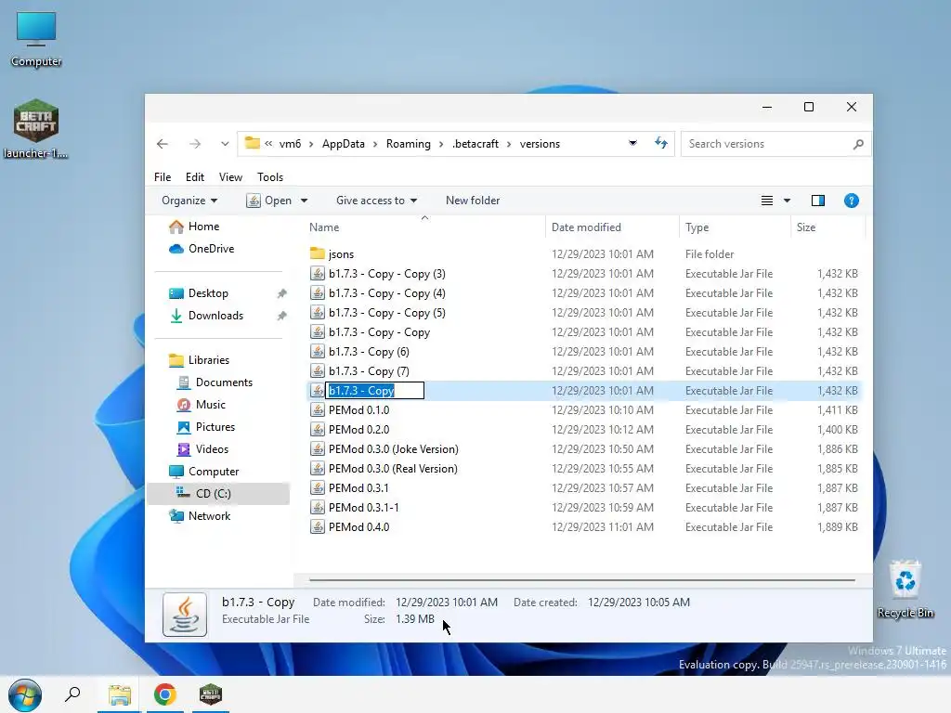951x713 pixels.
Task: Click the jar icon of PEMod 0.3.0 (Joke Version)
Action: pyautogui.click(x=318, y=449)
